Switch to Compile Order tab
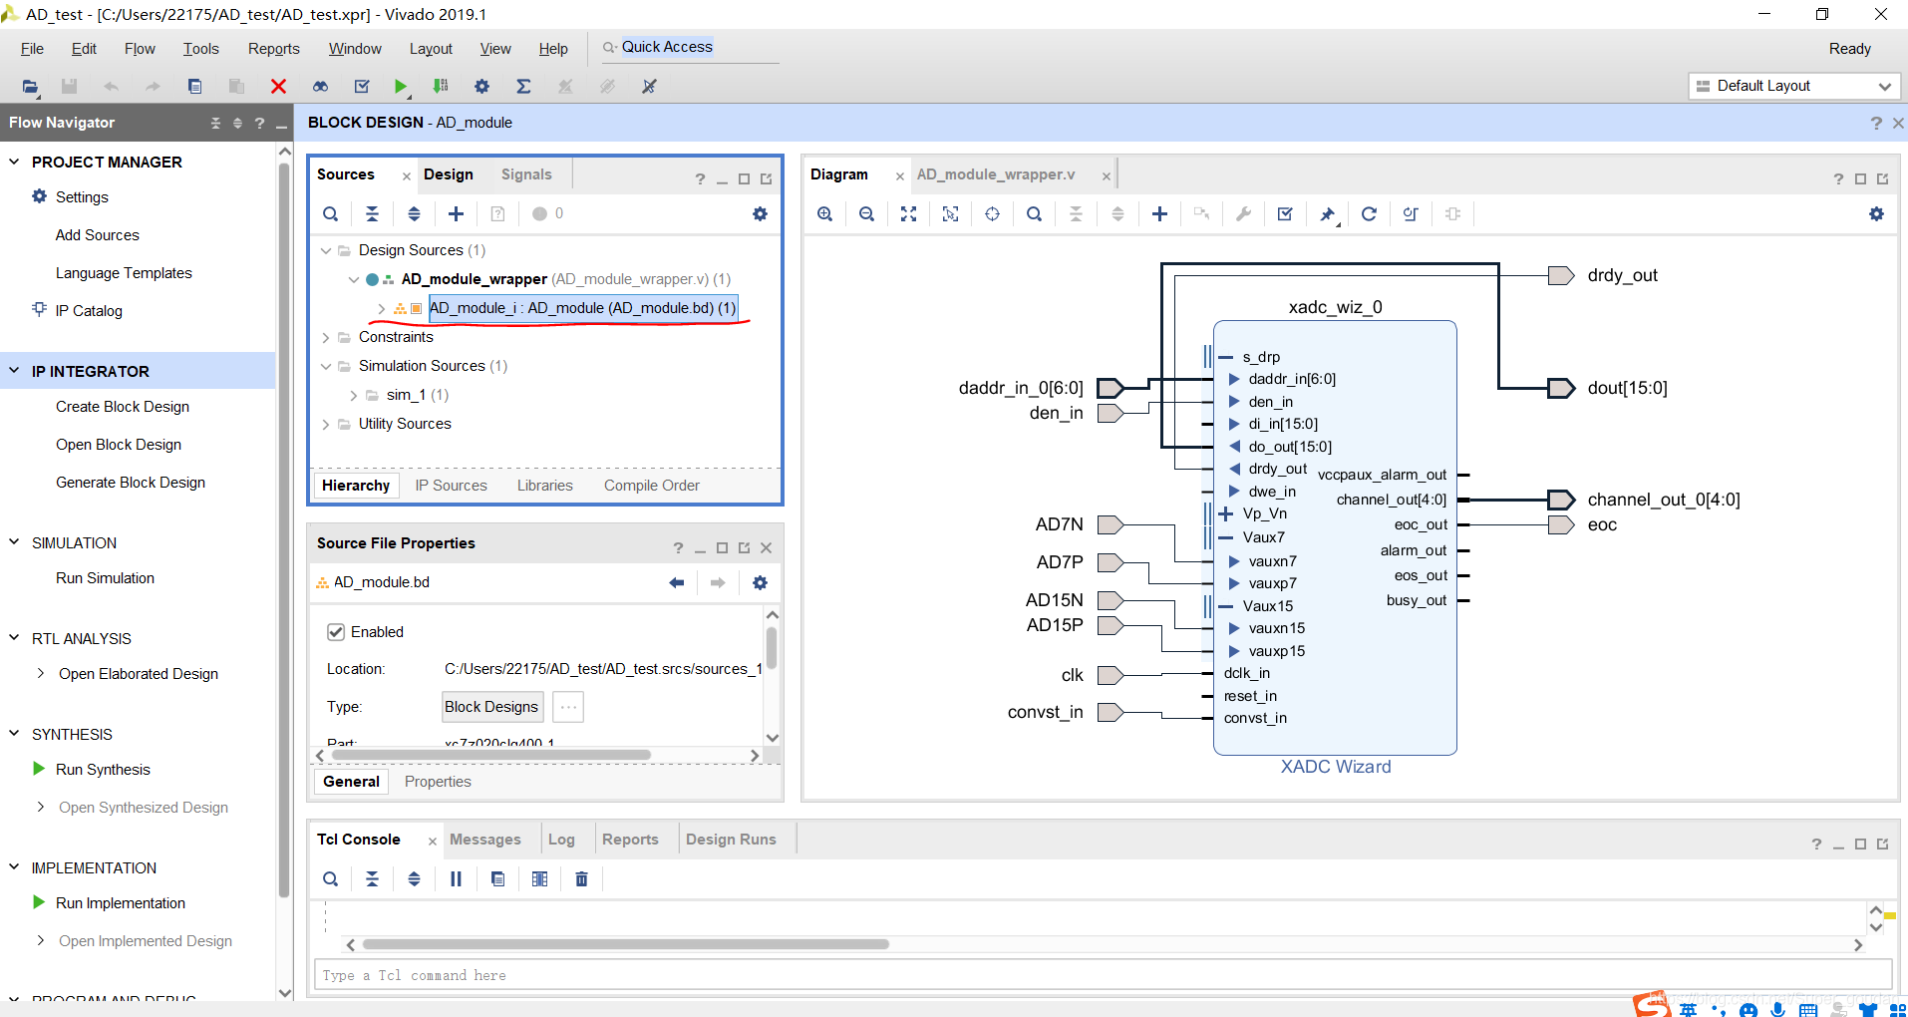 coord(651,485)
